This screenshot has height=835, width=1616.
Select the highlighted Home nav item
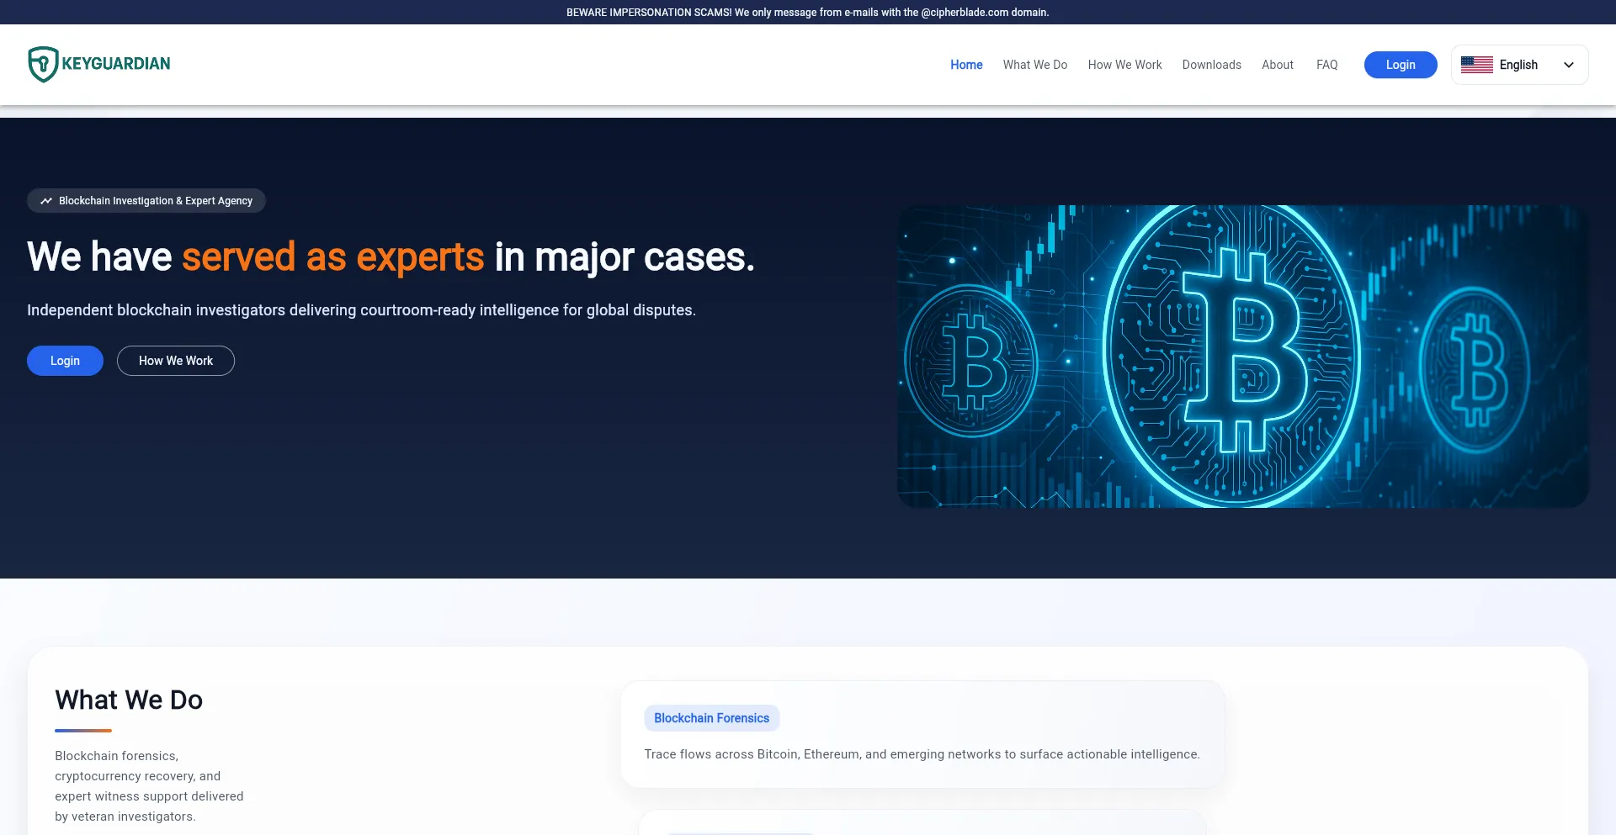(966, 65)
